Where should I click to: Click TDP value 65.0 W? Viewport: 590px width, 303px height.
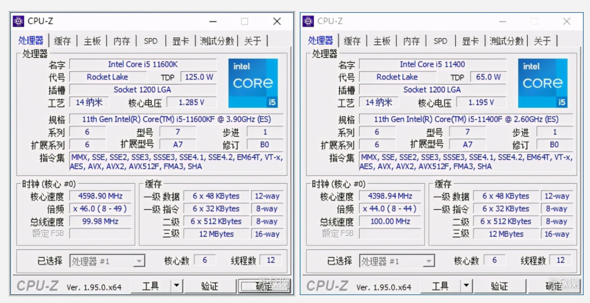(x=488, y=77)
